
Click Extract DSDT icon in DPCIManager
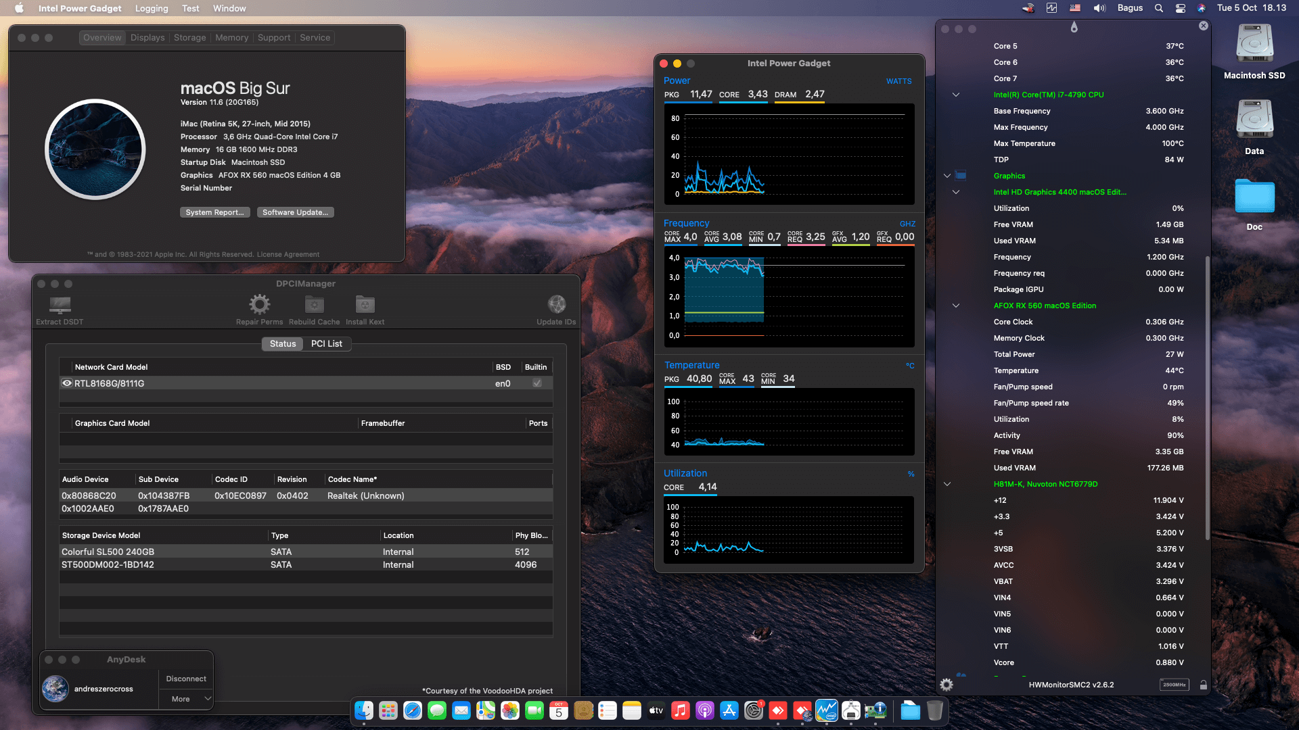(60, 305)
